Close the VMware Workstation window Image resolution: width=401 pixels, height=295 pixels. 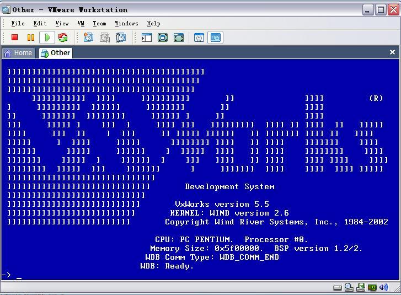click(394, 10)
